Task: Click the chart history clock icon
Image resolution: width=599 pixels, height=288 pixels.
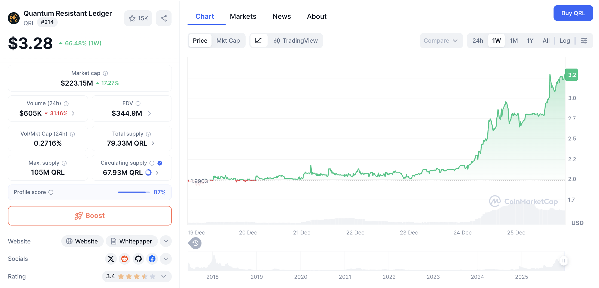Action: point(195,243)
